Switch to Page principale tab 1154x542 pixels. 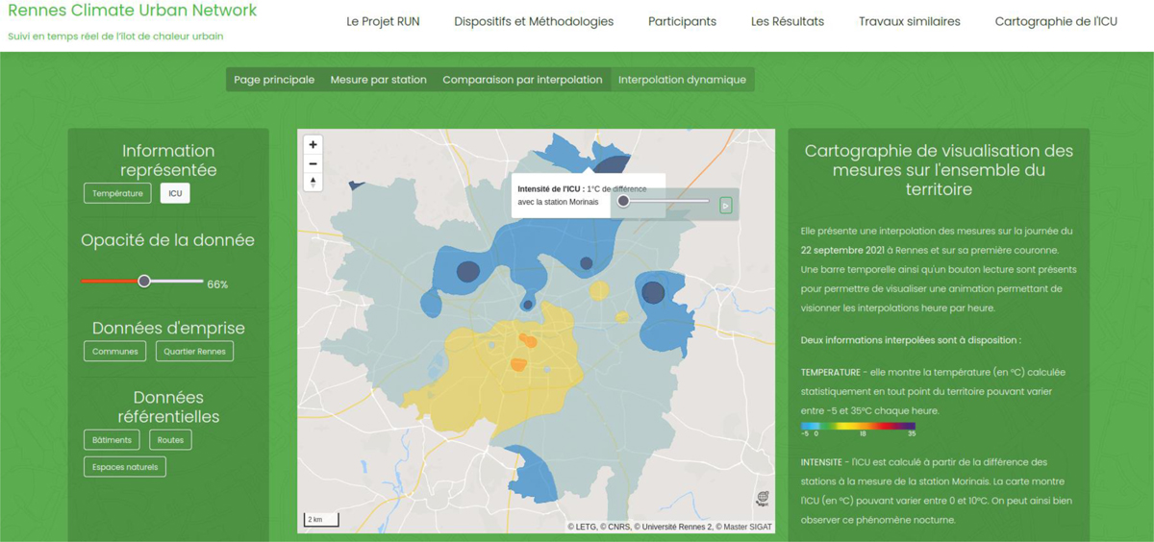[x=274, y=80]
